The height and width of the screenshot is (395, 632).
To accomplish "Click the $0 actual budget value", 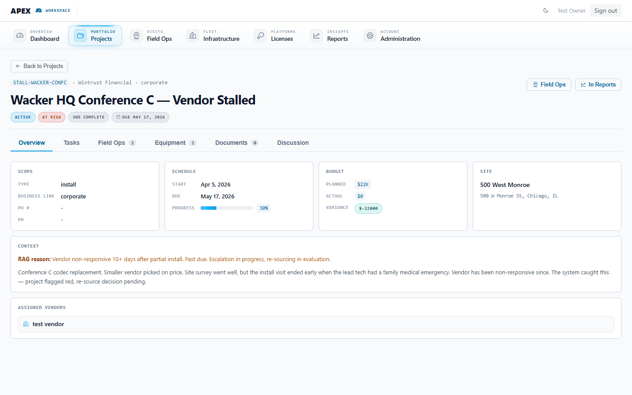I will pos(360,196).
